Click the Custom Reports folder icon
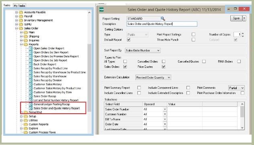The image size is (254, 145). click(26, 124)
